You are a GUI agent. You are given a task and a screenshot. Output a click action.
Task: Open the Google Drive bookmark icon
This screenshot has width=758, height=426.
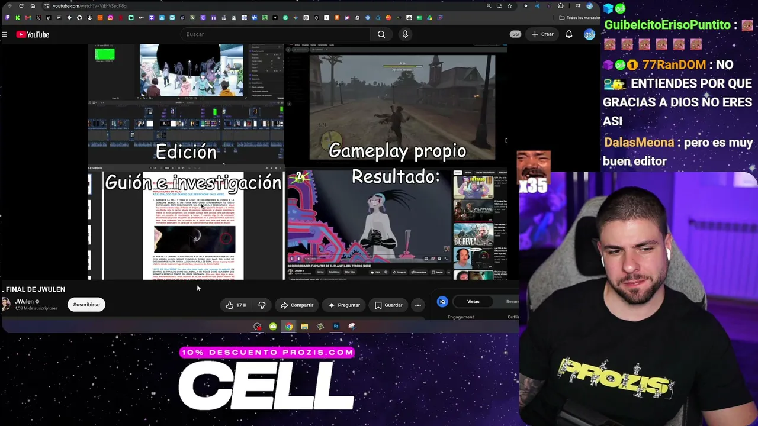pos(429,18)
